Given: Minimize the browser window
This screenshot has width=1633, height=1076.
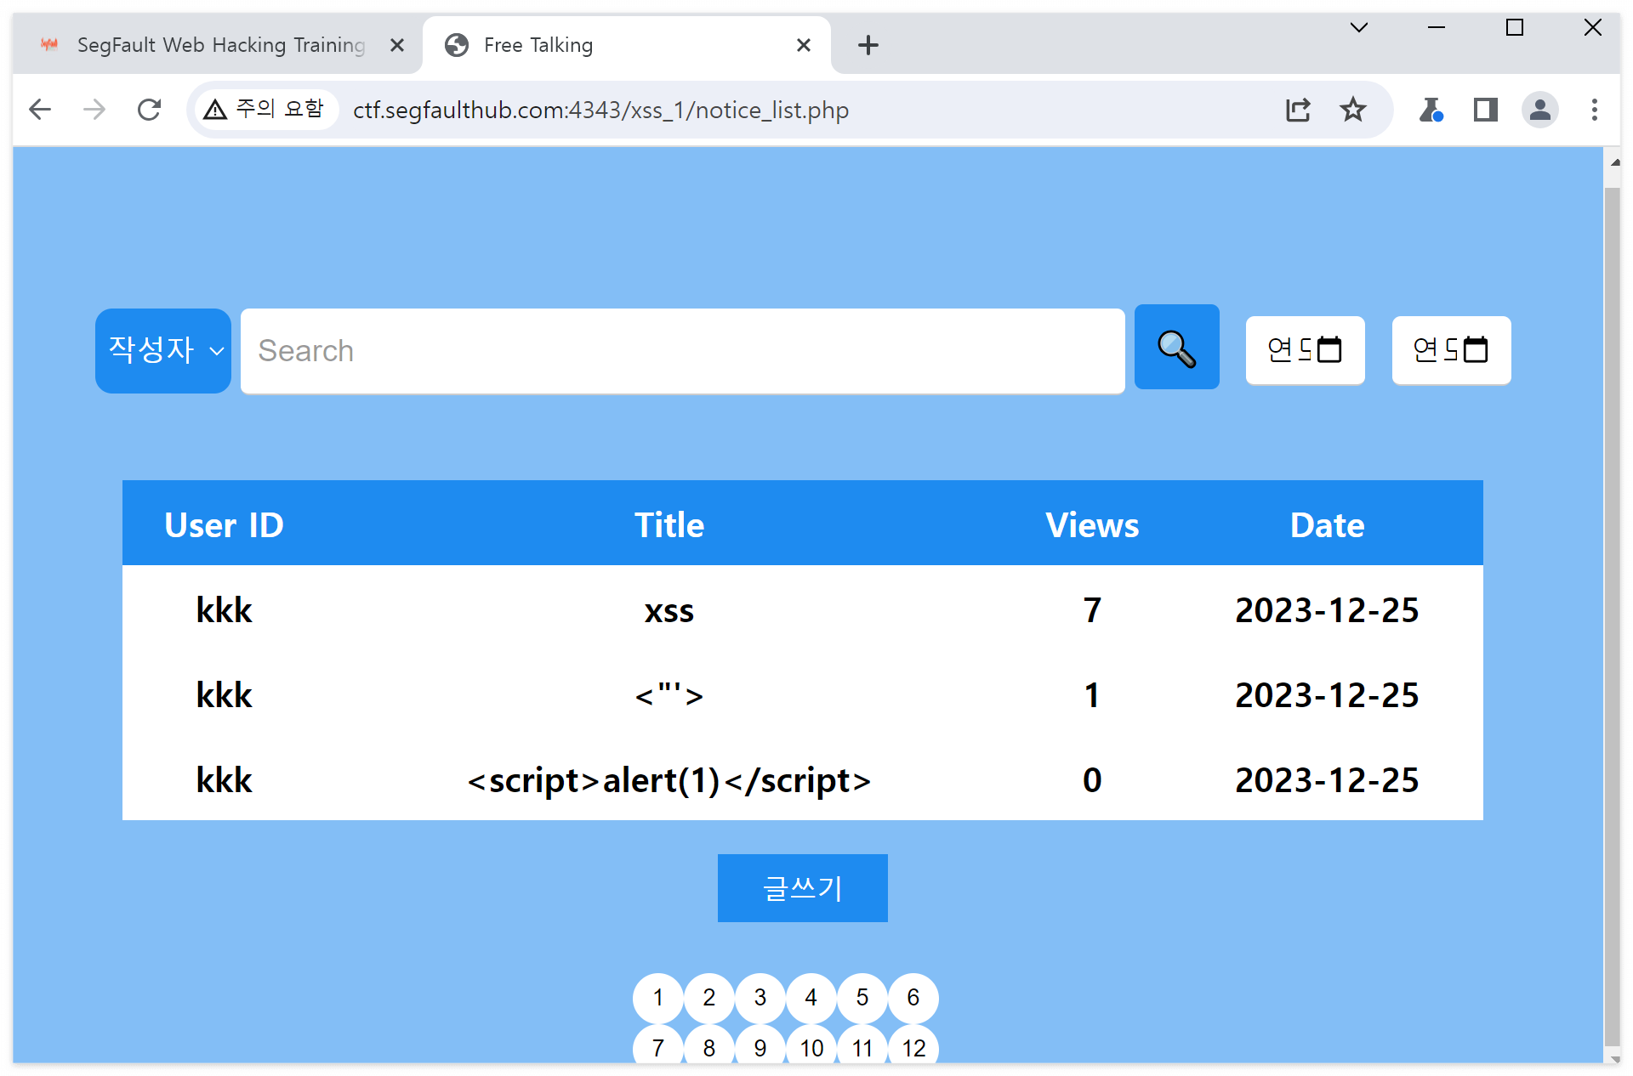Looking at the screenshot, I should tap(1437, 28).
